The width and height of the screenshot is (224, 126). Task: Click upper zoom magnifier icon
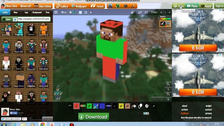pyautogui.click(x=168, y=84)
